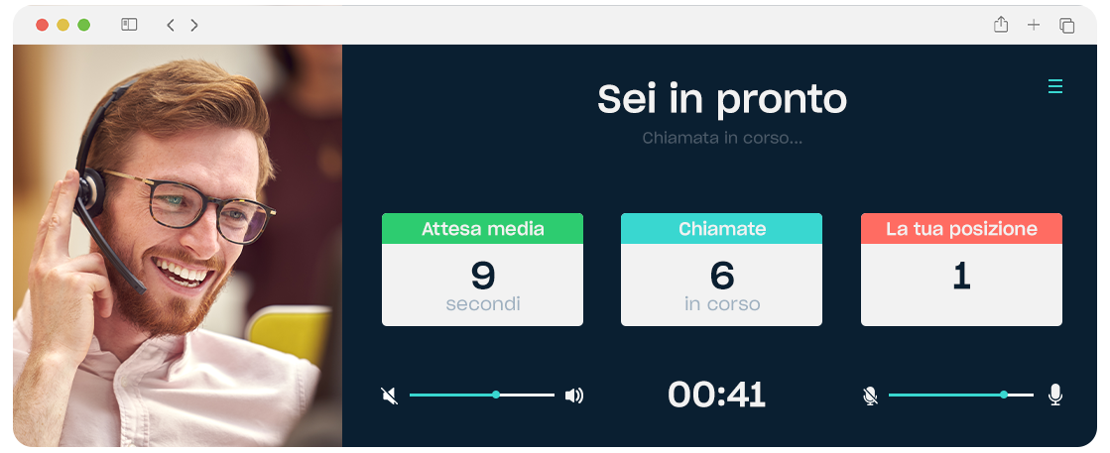1110x453 pixels.
Task: Select the Chiamate card header
Action: coord(721,229)
